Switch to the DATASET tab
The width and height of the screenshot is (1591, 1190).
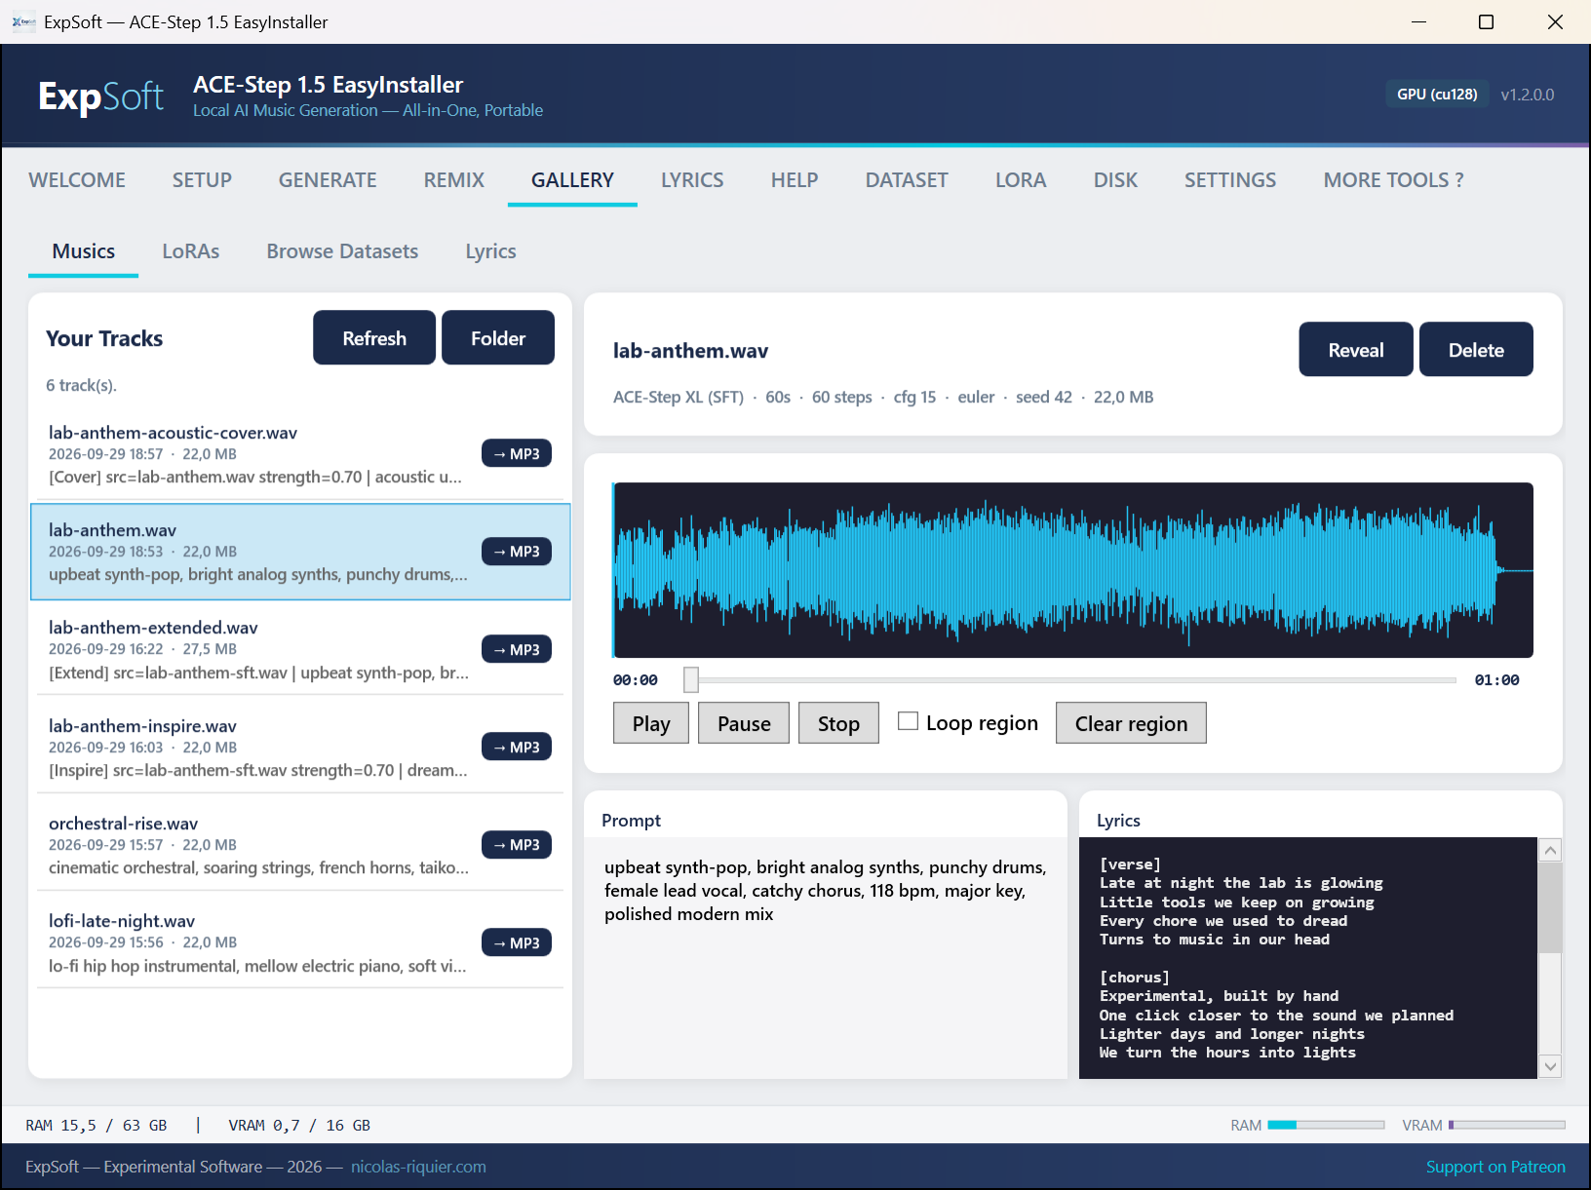click(x=907, y=179)
